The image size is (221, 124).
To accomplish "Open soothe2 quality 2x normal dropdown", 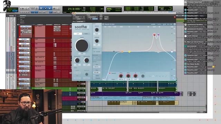I will pos(97,52).
